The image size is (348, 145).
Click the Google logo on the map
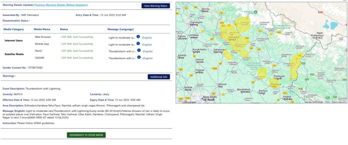(182, 101)
